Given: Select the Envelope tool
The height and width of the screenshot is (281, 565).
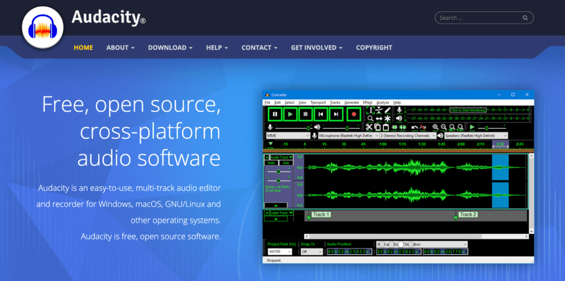Looking at the screenshot, I should click(379, 110).
